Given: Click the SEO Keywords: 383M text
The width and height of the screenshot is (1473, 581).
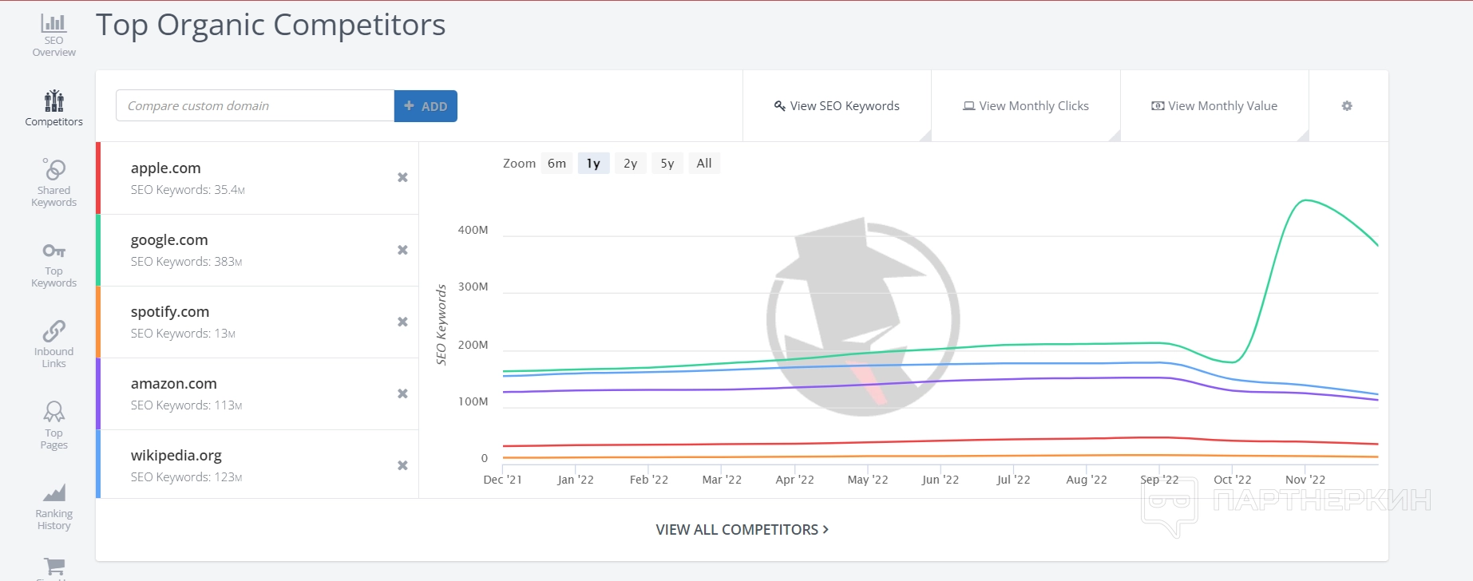Looking at the screenshot, I should point(187,262).
